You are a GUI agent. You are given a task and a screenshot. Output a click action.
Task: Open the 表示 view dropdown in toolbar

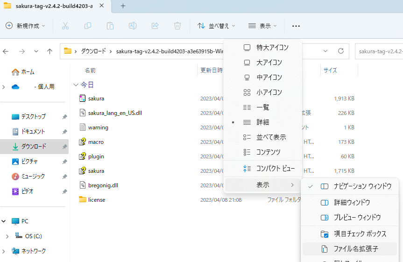262,26
